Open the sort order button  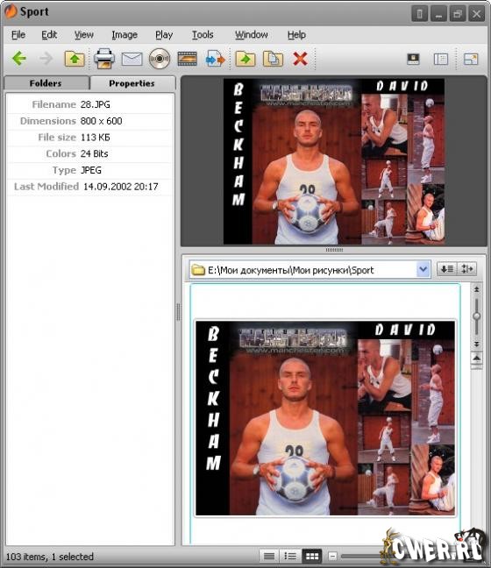click(x=447, y=269)
